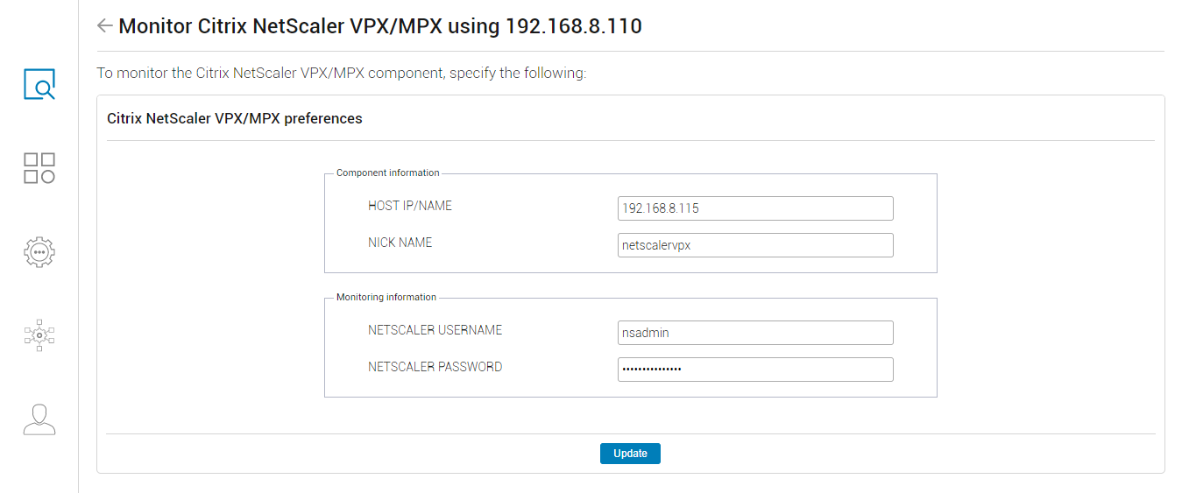Click the HOST IP/NAME input field

(x=755, y=208)
